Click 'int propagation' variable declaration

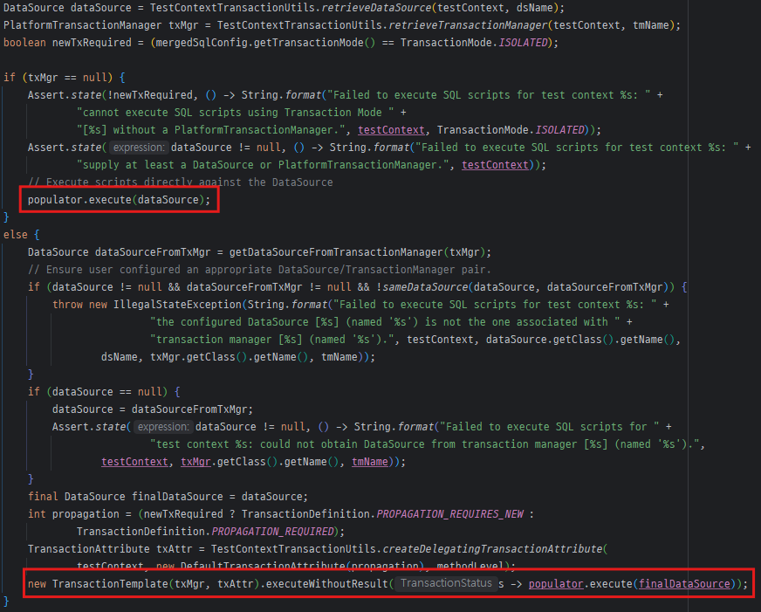pos(73,514)
